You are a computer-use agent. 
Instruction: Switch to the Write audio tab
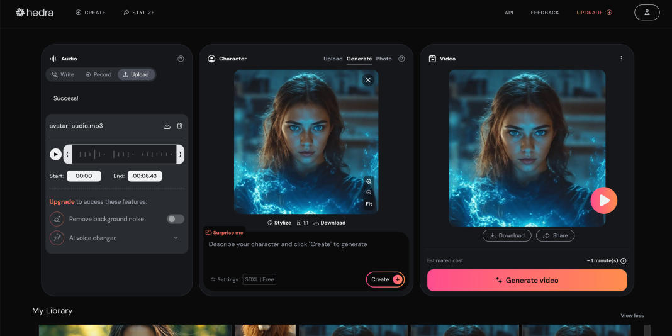pyautogui.click(x=63, y=75)
